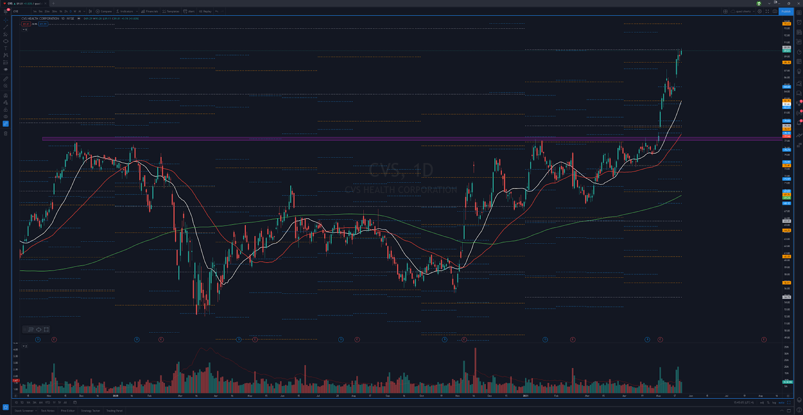Click the blue favorites star at bottom left
The image size is (803, 415).
[x=6, y=407]
